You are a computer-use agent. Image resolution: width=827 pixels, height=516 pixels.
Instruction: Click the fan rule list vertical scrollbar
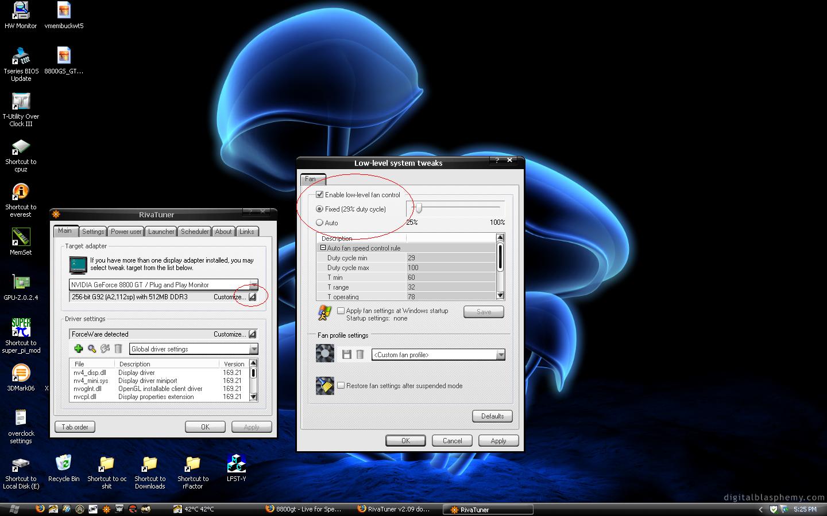point(500,267)
